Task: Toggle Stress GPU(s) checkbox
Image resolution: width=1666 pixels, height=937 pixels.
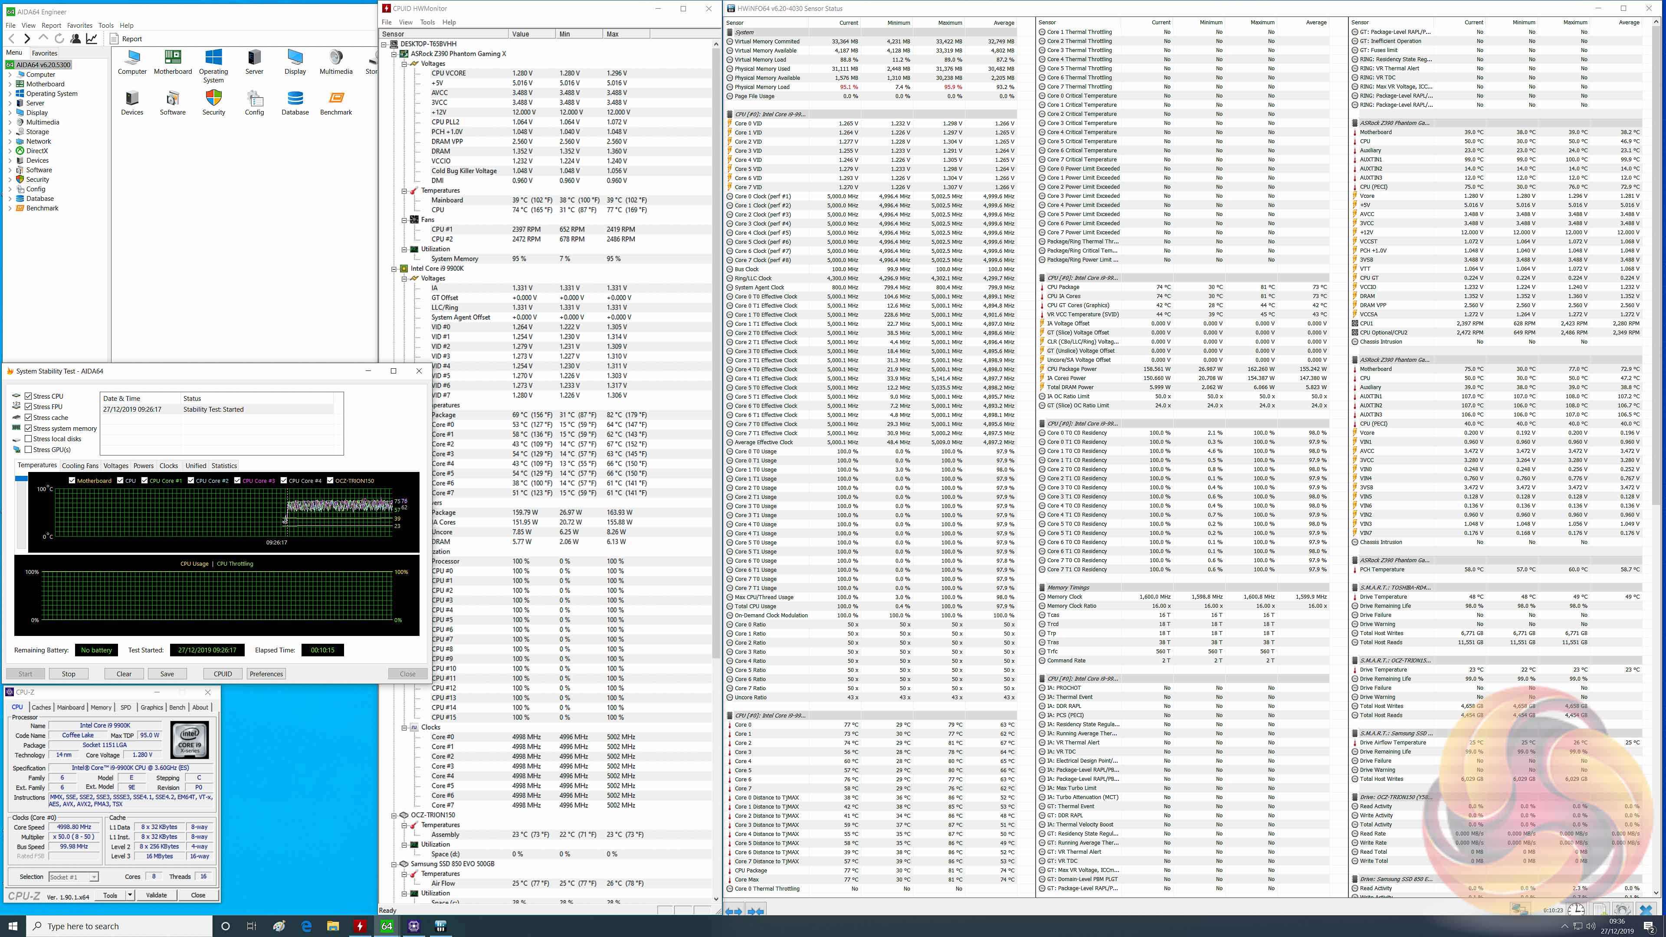Action: [29, 449]
